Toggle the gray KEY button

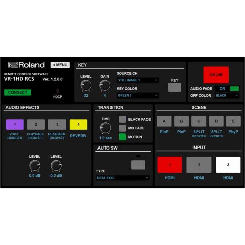175,87
